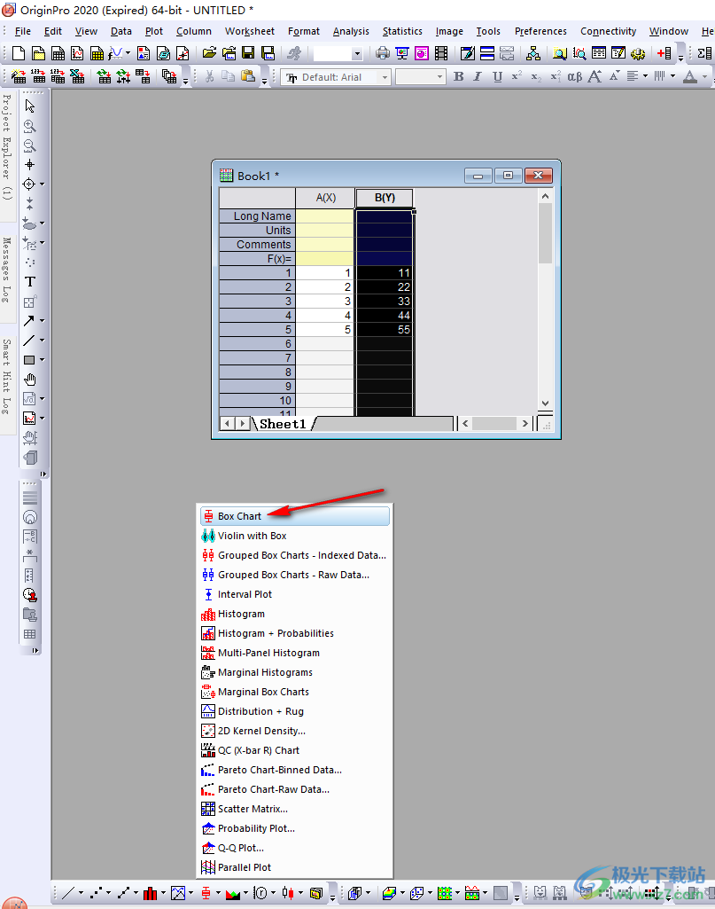Choose Box Chart from the popup menu
715x909 pixels.
point(295,516)
